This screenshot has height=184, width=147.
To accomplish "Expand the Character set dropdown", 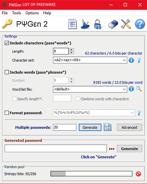I will (x=124, y=60).
